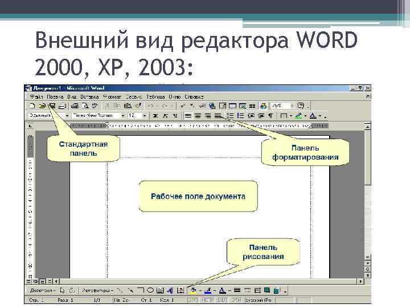
Task: Insert clip art picture icon
Action: [x=180, y=290]
